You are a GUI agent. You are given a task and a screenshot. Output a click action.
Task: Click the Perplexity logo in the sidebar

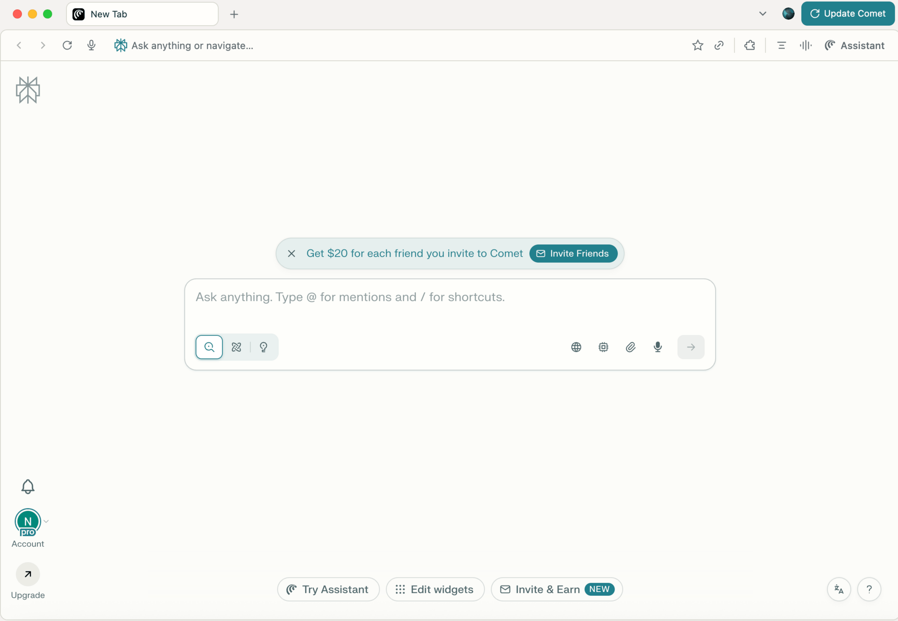28,90
